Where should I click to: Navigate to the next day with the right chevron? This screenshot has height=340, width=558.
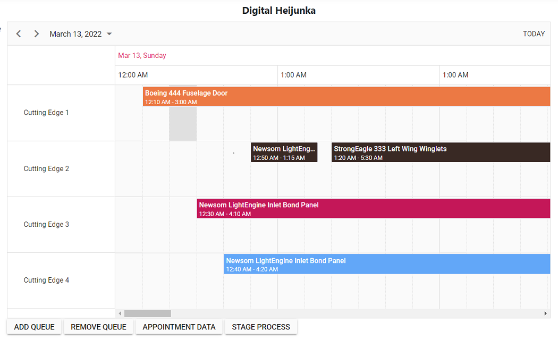36,33
